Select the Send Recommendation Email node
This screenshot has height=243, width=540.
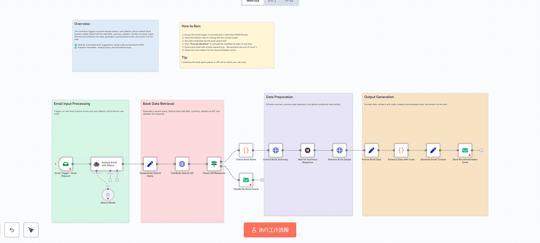tap(465, 150)
